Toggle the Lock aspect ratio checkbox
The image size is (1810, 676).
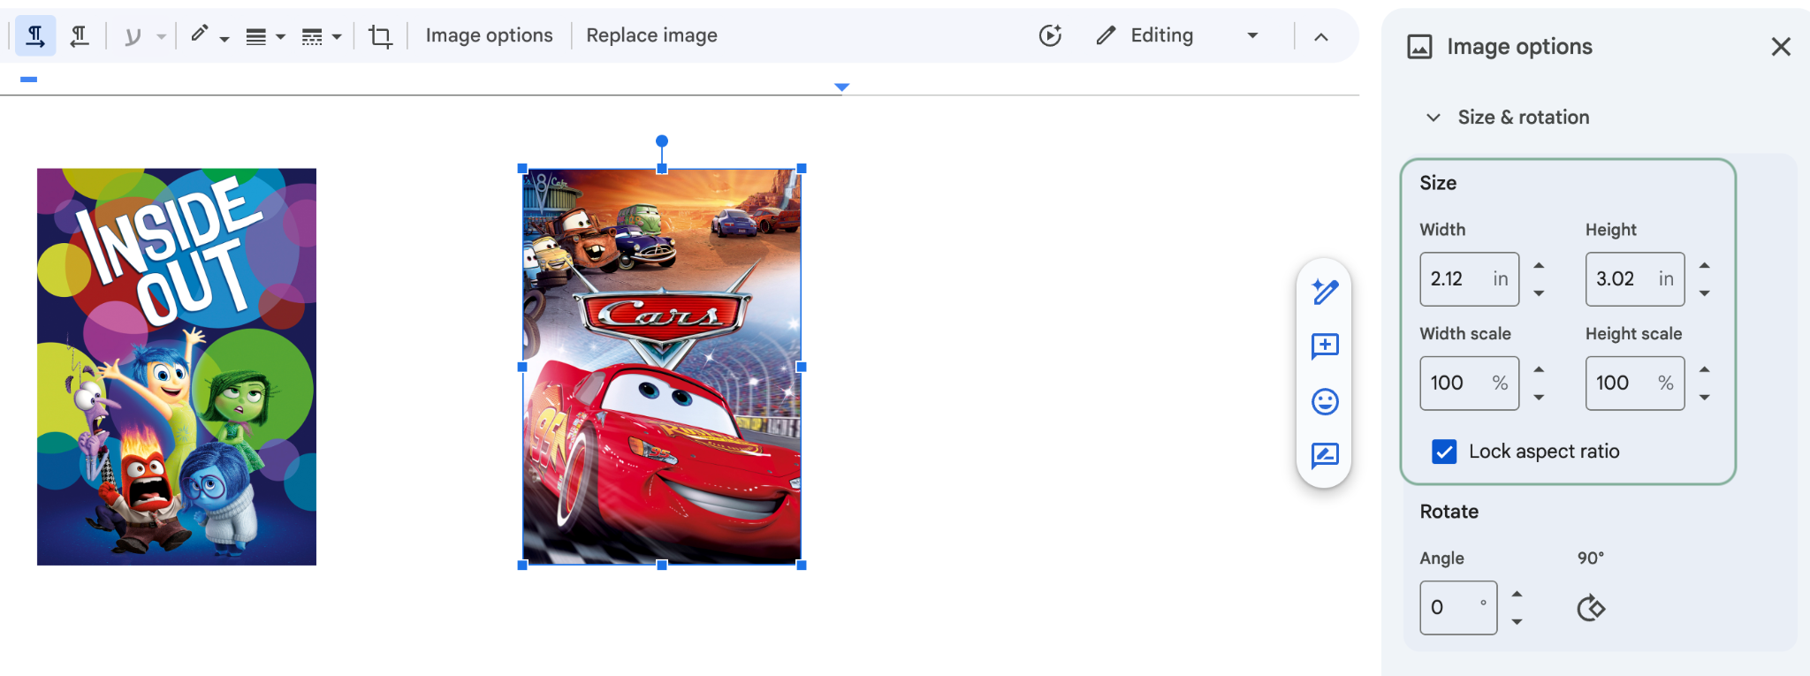tap(1444, 452)
